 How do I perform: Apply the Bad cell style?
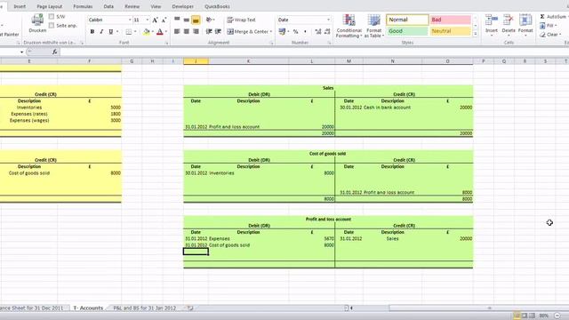point(451,20)
